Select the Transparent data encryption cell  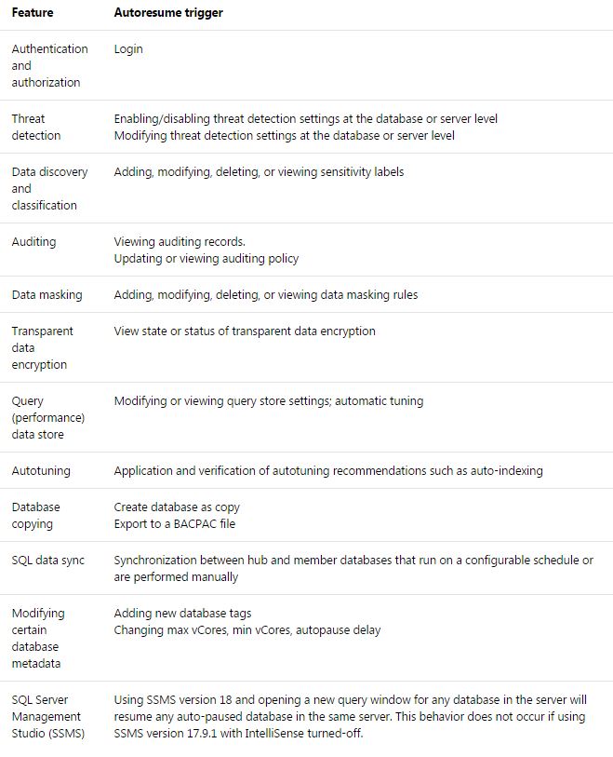click(42, 347)
